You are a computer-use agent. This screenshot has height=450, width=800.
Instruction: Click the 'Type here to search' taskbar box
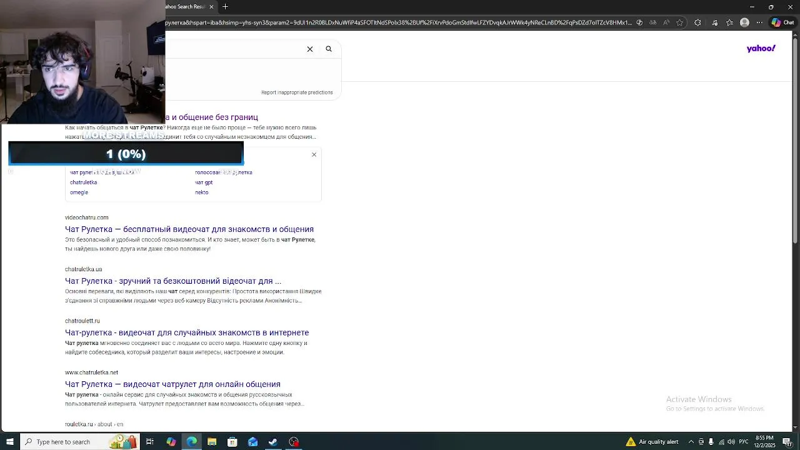click(x=80, y=442)
